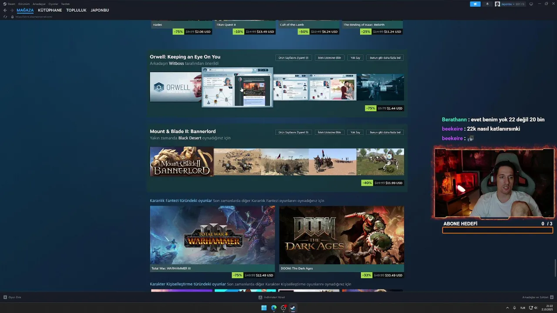Find more like Bannerlord with Bunun gibi daha fazla bul

(386, 132)
